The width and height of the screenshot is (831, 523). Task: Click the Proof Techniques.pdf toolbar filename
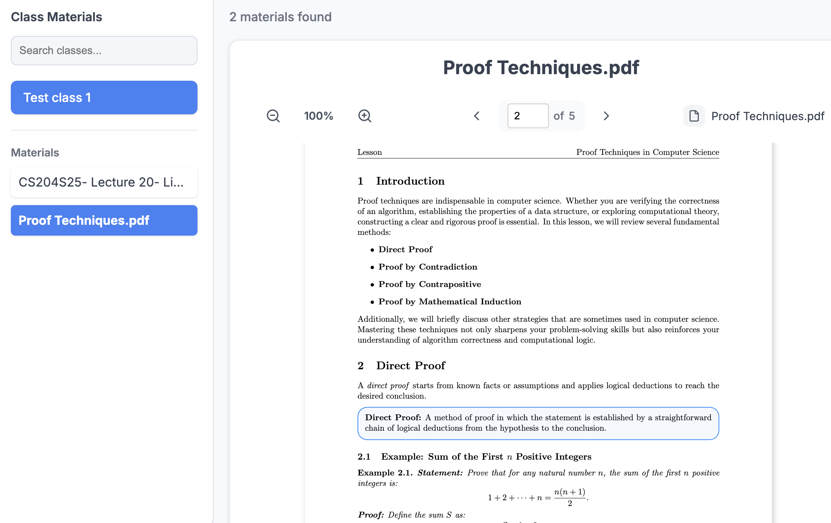pos(768,116)
